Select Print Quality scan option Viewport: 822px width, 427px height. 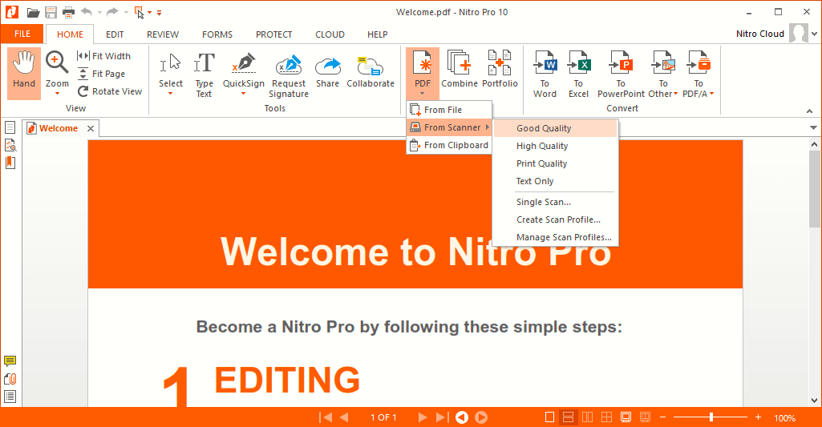(x=556, y=163)
